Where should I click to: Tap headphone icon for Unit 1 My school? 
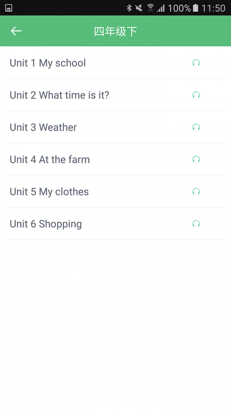196,63
